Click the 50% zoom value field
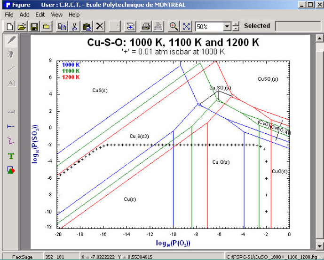The image size is (324, 260). click(x=209, y=27)
